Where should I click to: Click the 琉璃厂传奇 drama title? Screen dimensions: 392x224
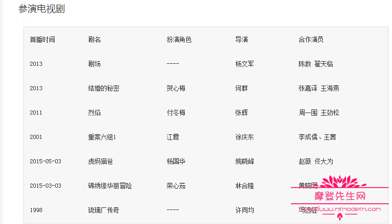103,210
